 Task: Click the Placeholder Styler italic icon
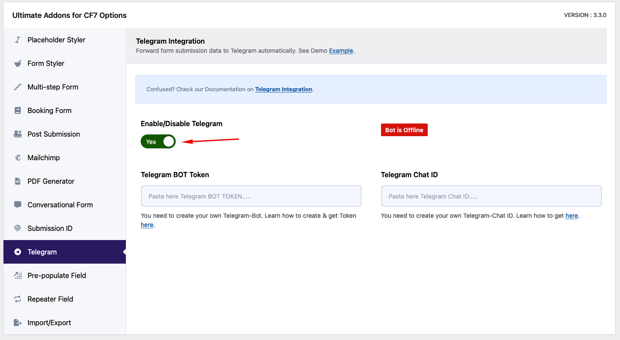(x=17, y=40)
